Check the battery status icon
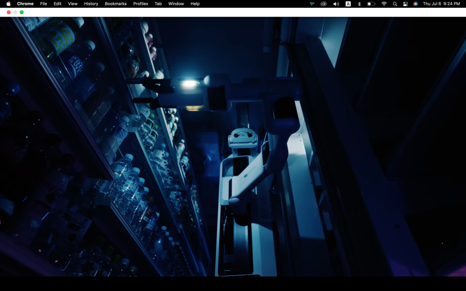Viewport: 466px width, 291px height. click(371, 4)
